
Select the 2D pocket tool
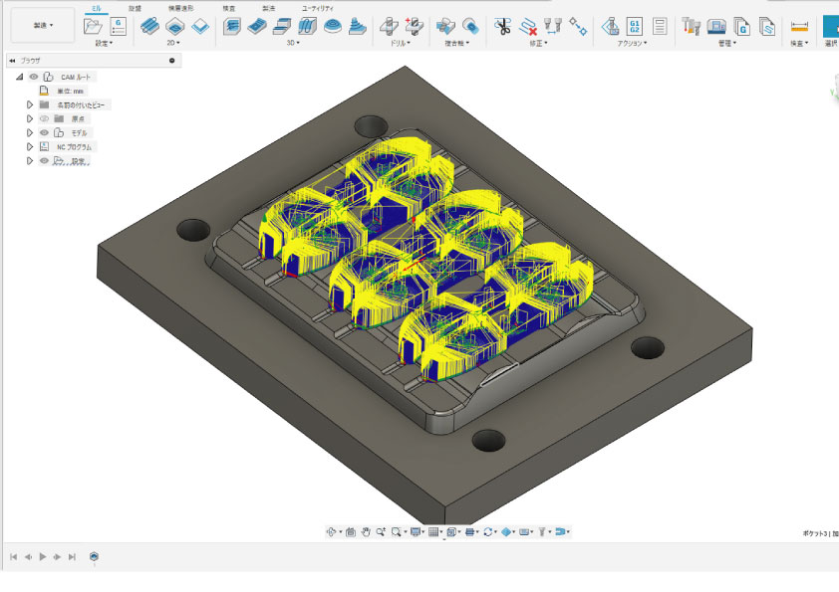click(175, 26)
